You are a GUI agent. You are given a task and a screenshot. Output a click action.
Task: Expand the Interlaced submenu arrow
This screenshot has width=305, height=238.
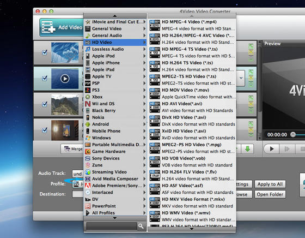click(x=144, y=192)
